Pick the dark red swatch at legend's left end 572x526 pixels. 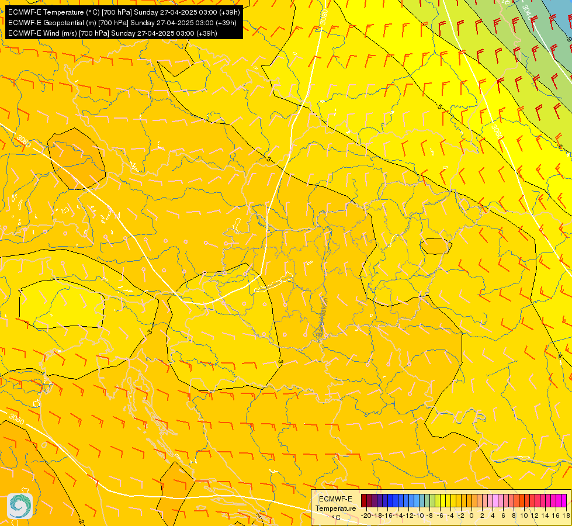click(x=363, y=500)
